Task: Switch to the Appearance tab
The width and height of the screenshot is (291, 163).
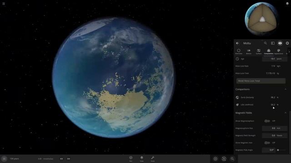Action: point(279,51)
